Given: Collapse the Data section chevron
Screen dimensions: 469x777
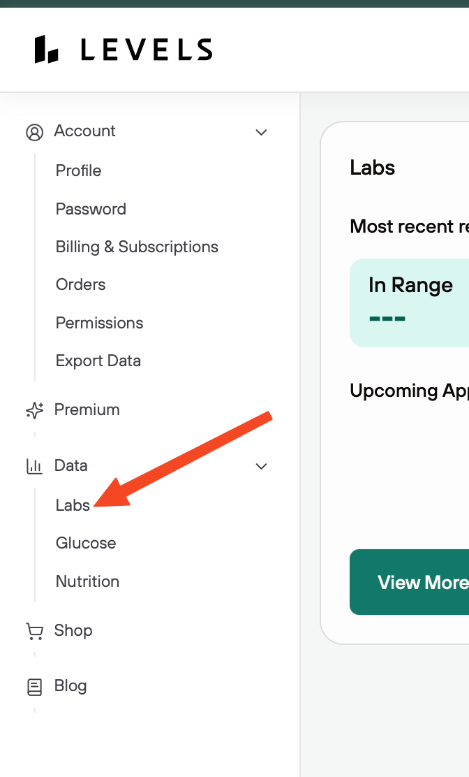Looking at the screenshot, I should coord(262,466).
